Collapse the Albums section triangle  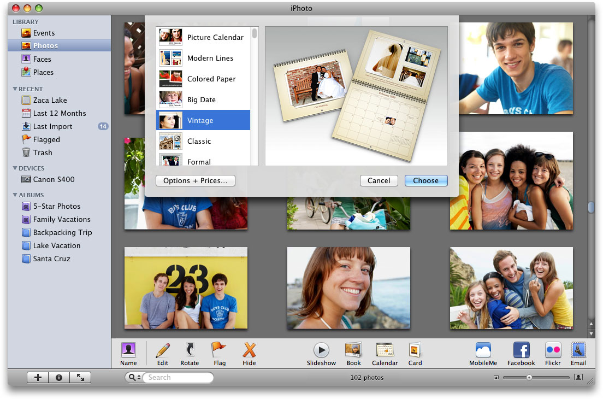(15, 195)
